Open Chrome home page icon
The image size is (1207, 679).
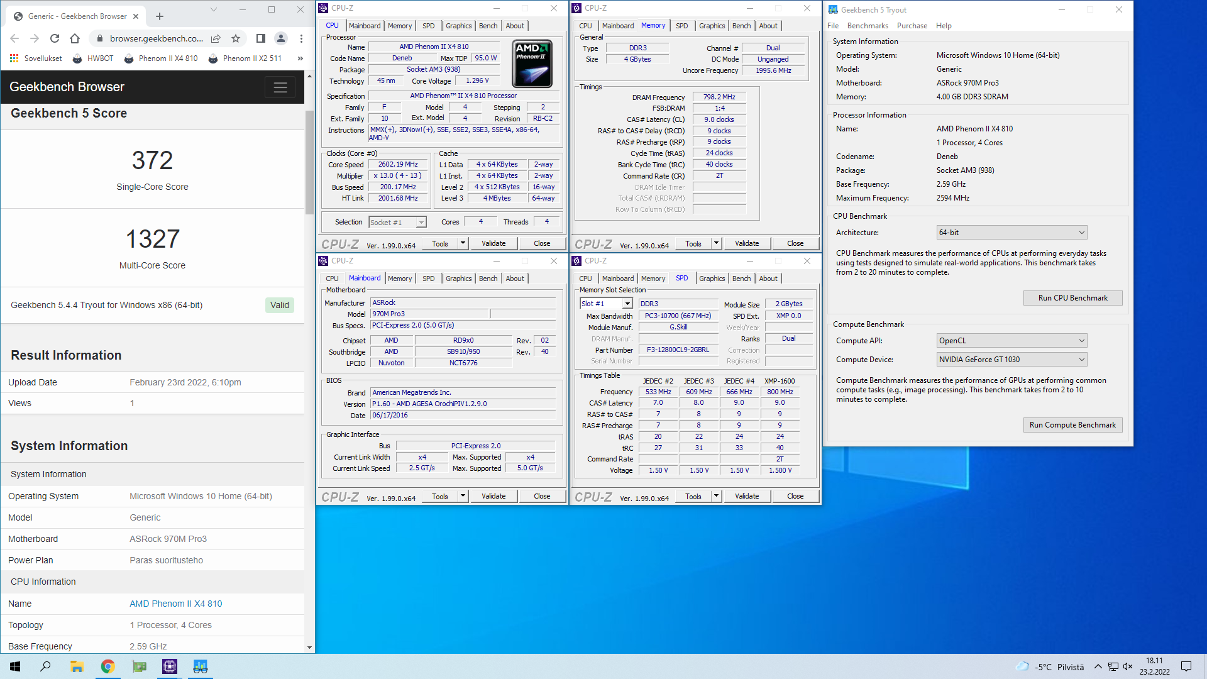(x=75, y=38)
